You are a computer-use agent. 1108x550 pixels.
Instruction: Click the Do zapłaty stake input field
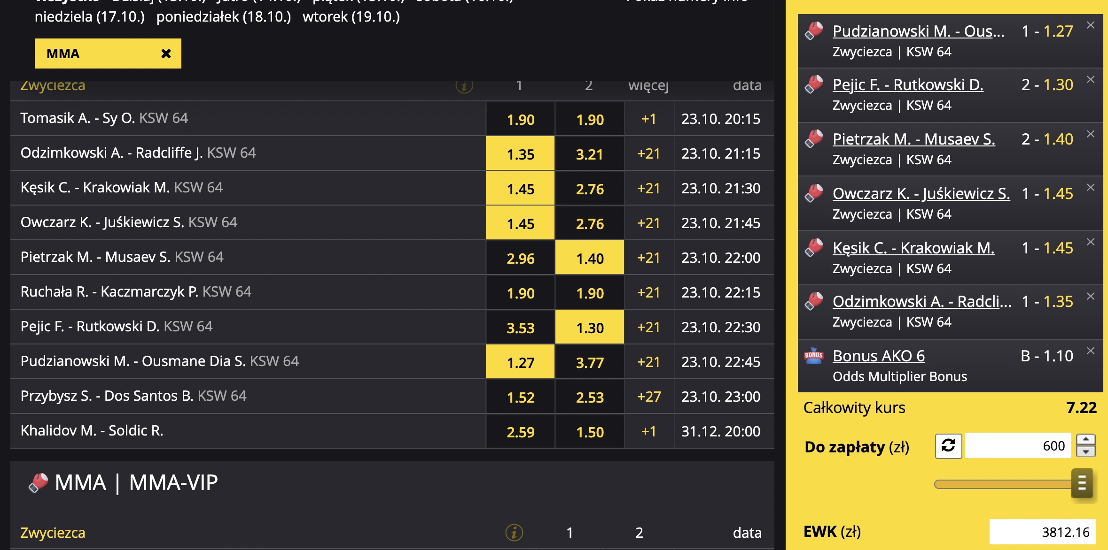(x=1018, y=445)
